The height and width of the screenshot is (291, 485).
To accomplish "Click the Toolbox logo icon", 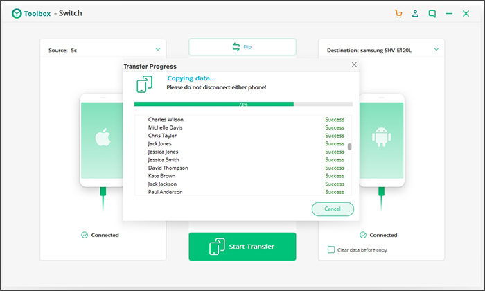I will pos(17,14).
